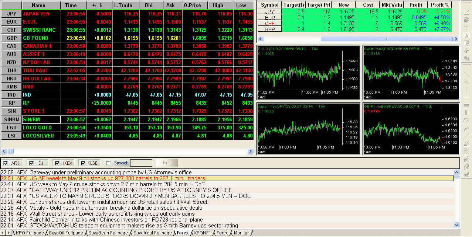Select the crosshatch grid tool icon
472x237 pixels.
(x=466, y=151)
